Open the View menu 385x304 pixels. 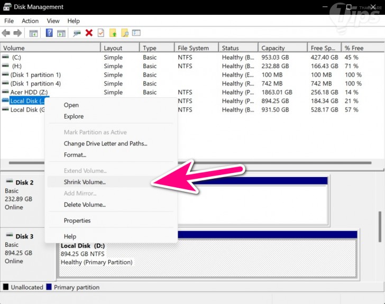pyautogui.click(x=53, y=21)
